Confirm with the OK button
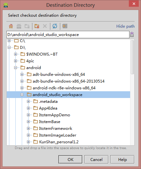The height and width of the screenshot is (169, 141). (x=70, y=159)
